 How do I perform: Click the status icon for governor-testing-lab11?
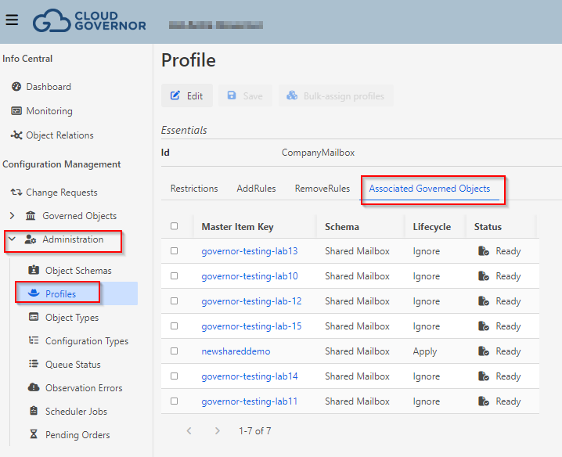click(484, 401)
